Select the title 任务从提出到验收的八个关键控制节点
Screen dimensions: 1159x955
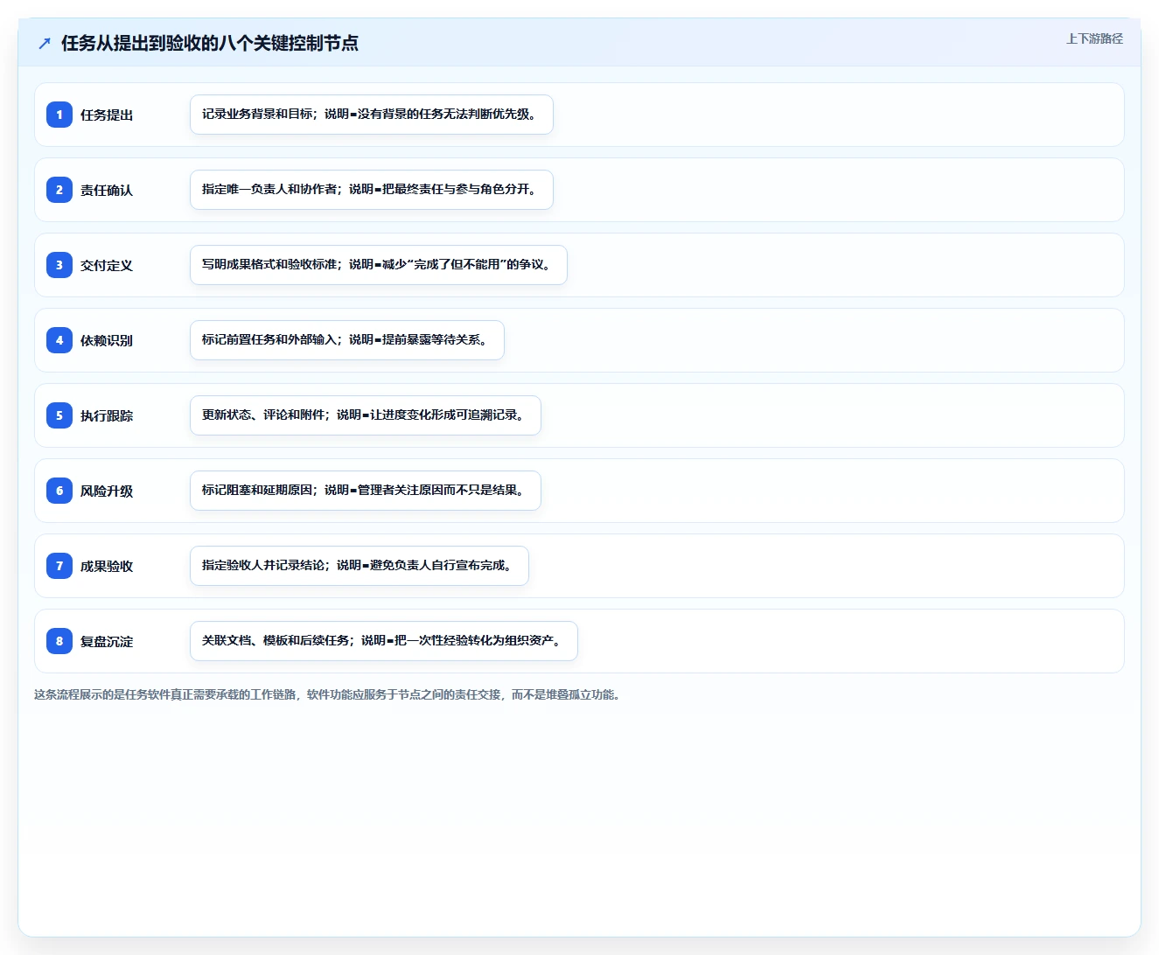click(210, 43)
